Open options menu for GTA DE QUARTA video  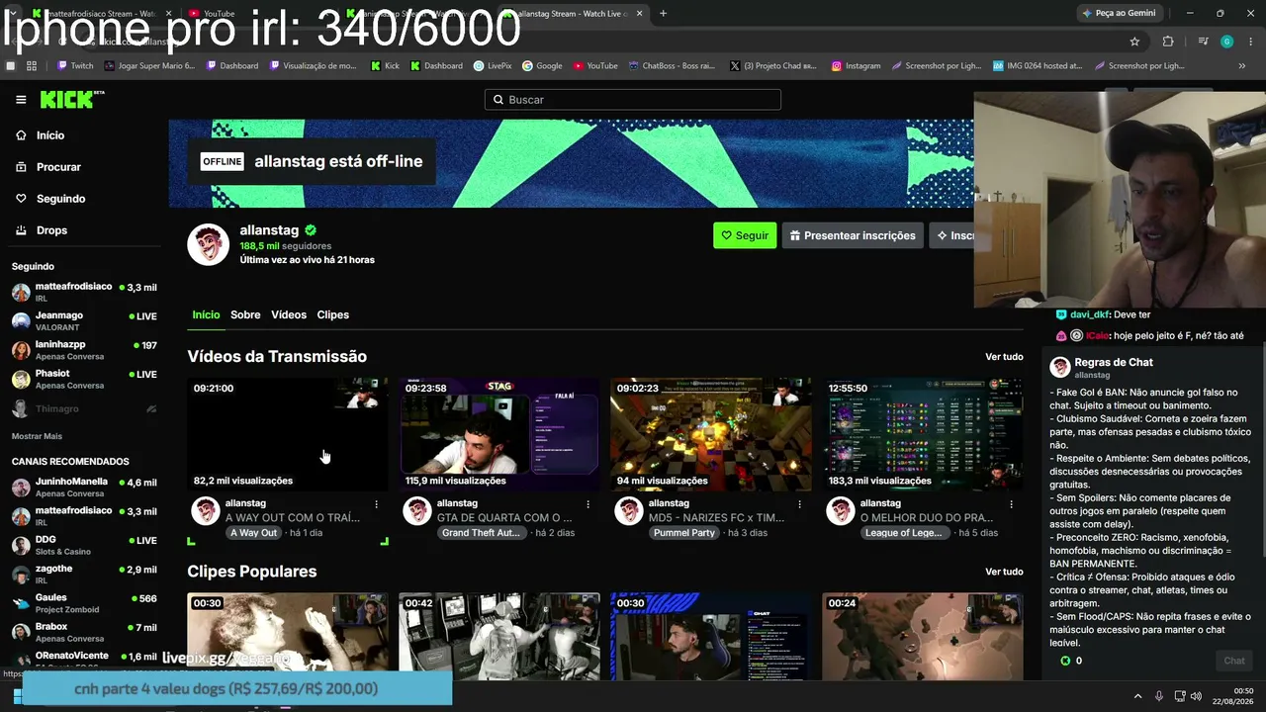[588, 504]
